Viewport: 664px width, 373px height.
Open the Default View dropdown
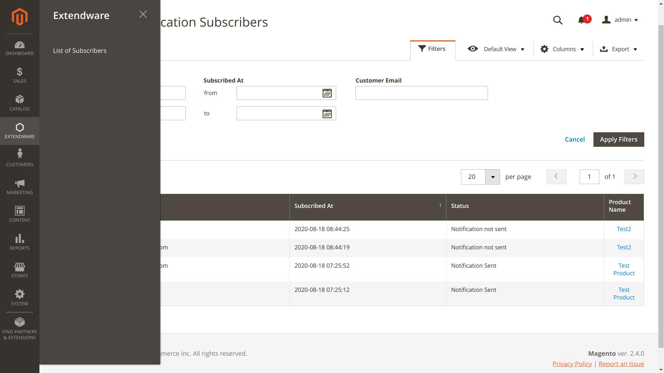(496, 49)
